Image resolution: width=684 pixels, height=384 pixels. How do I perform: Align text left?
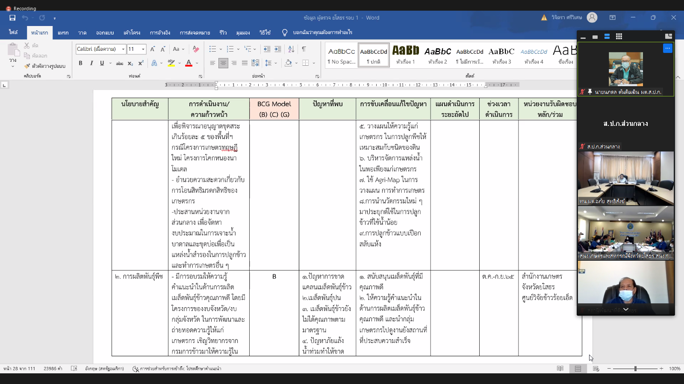[x=212, y=63]
